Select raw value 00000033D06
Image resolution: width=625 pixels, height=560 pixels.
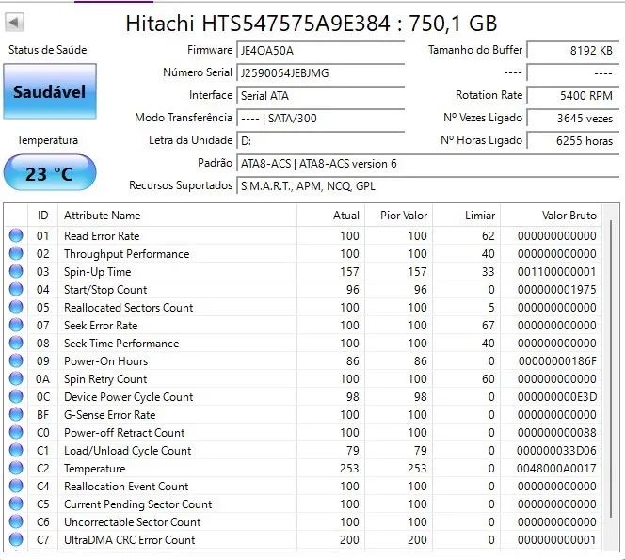[x=556, y=451]
